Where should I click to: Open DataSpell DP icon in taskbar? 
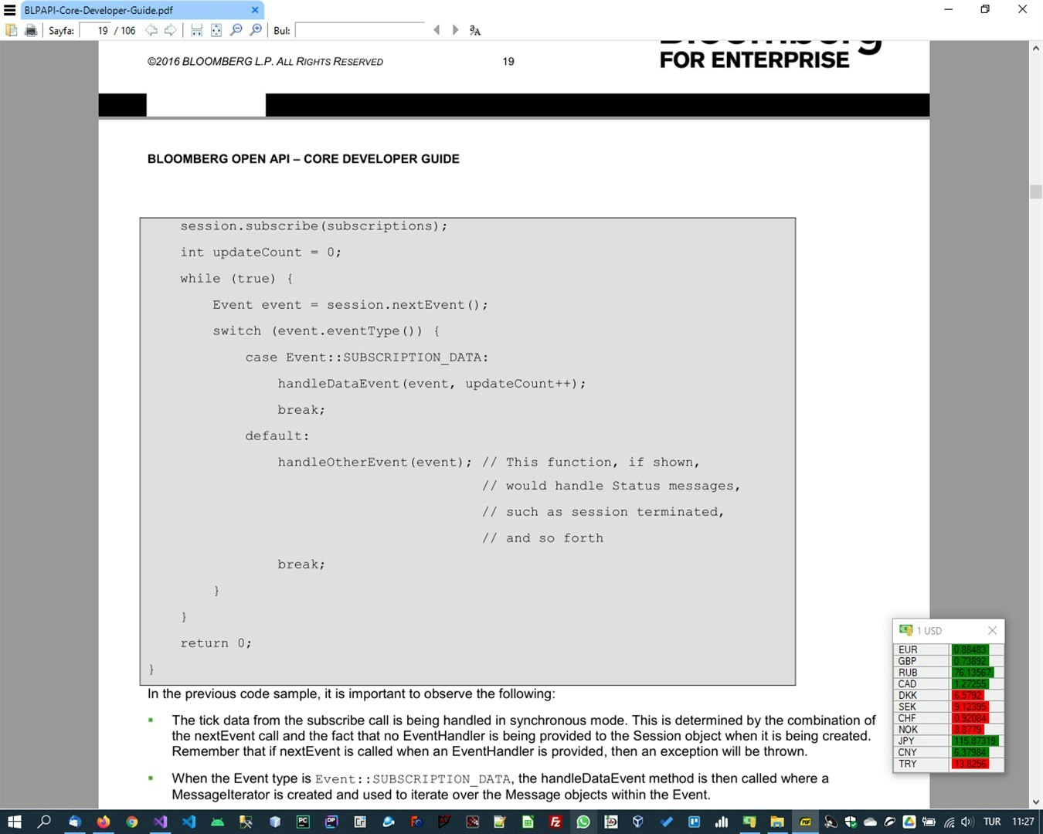point(331,822)
